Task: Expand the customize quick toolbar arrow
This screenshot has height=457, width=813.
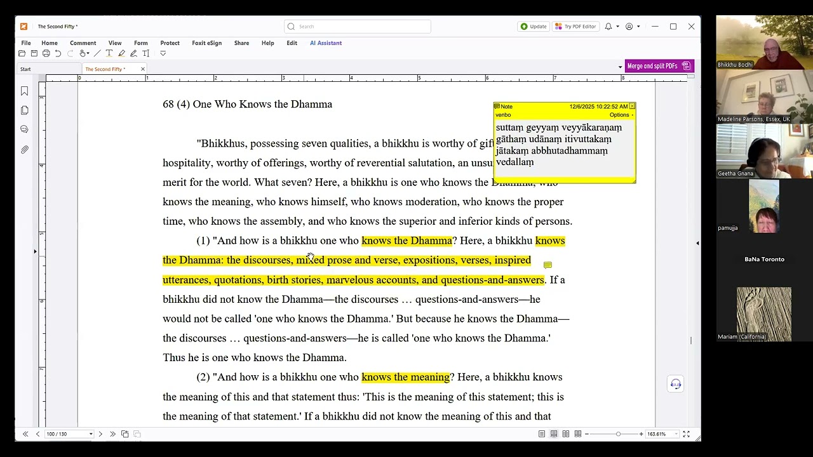Action: coord(163,53)
